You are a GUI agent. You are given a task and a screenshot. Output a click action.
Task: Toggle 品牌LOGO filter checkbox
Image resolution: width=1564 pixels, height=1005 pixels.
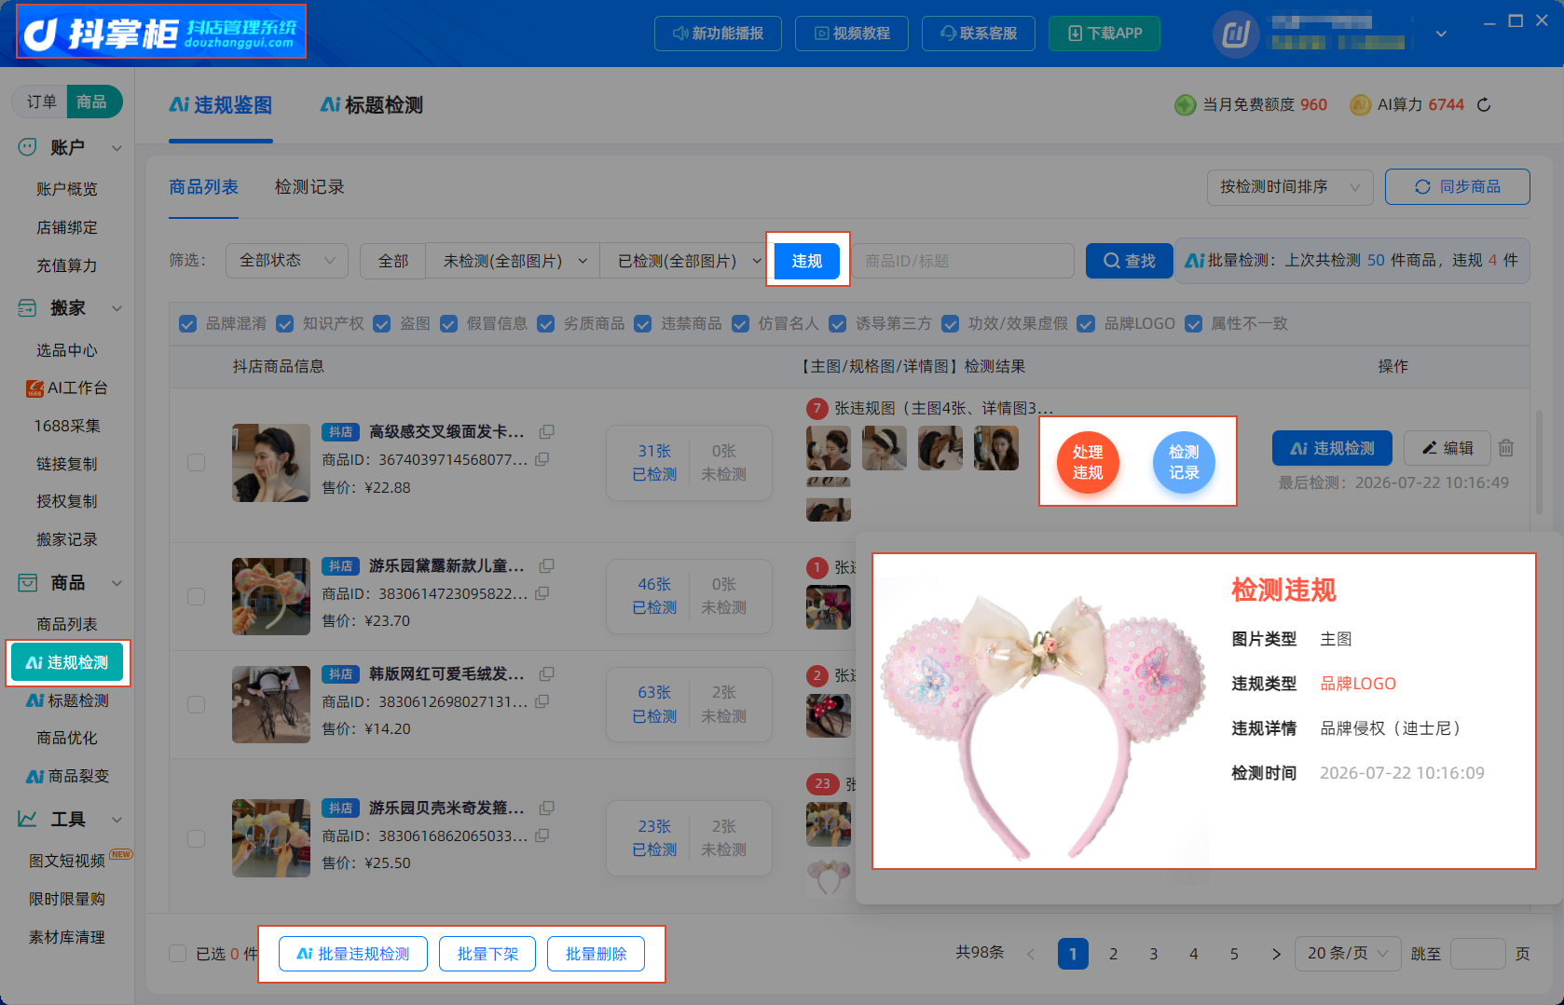coord(1086,324)
